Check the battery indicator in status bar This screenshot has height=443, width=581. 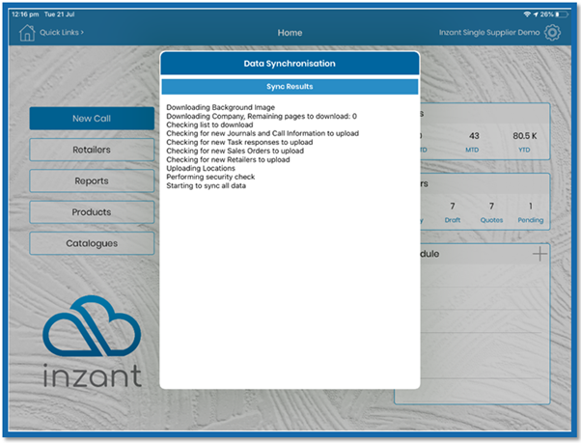(x=562, y=14)
